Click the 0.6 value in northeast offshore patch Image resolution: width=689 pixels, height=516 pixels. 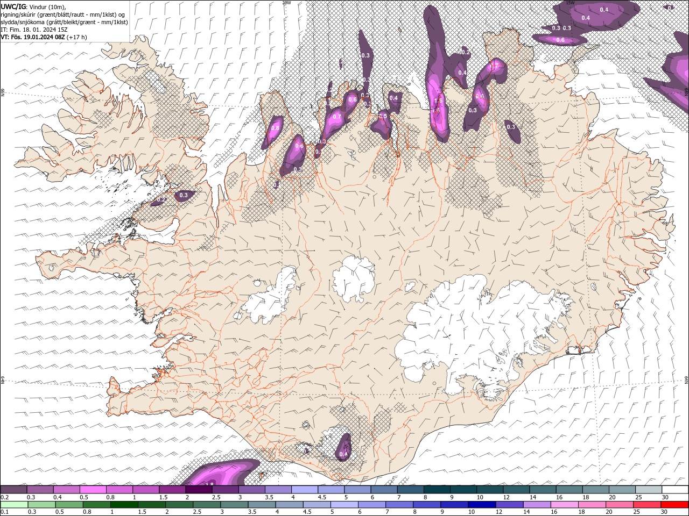point(560,40)
